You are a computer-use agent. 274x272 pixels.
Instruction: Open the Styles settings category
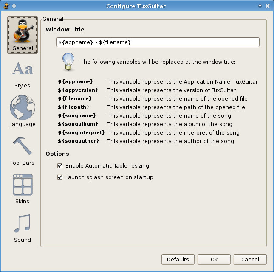click(x=23, y=75)
